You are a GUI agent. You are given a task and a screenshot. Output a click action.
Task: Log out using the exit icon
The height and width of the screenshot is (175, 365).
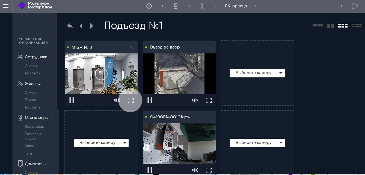tap(355, 6)
